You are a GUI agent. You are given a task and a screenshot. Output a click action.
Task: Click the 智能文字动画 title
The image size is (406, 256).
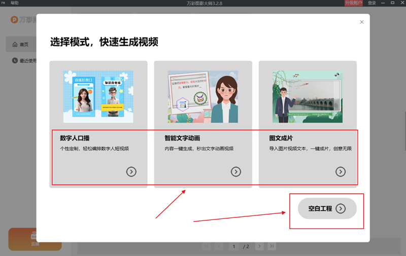182,138
